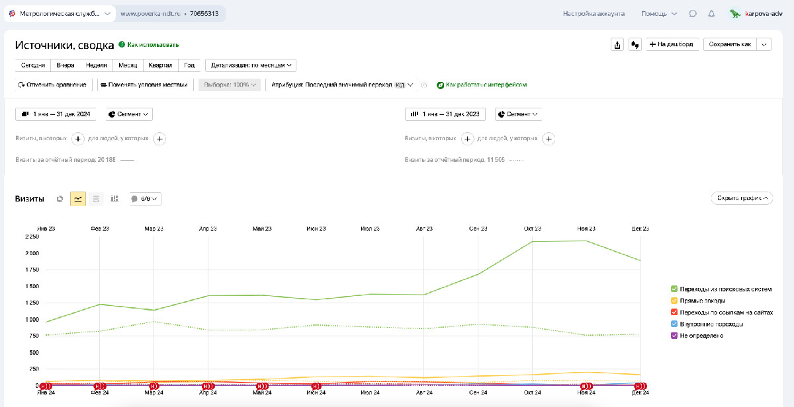Uncheck Не определено in the legend
Image resolution: width=794 pixels, height=407 pixels.
click(x=674, y=336)
